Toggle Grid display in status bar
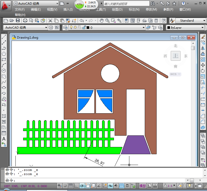This screenshot has width=207, height=191. click(70, 186)
